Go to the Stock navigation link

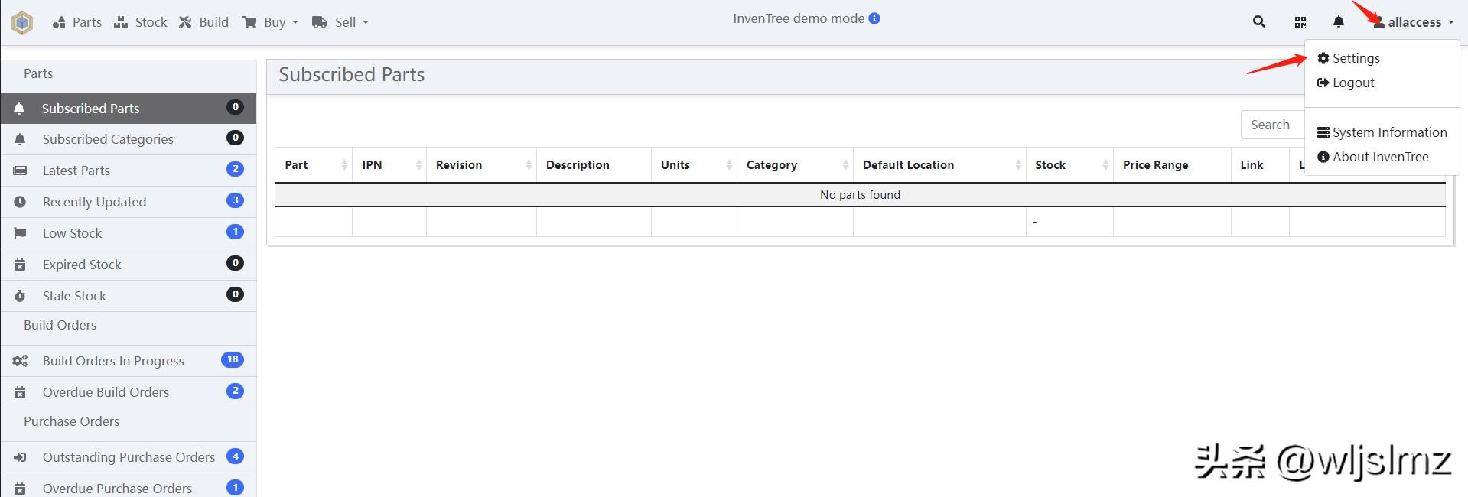[141, 22]
